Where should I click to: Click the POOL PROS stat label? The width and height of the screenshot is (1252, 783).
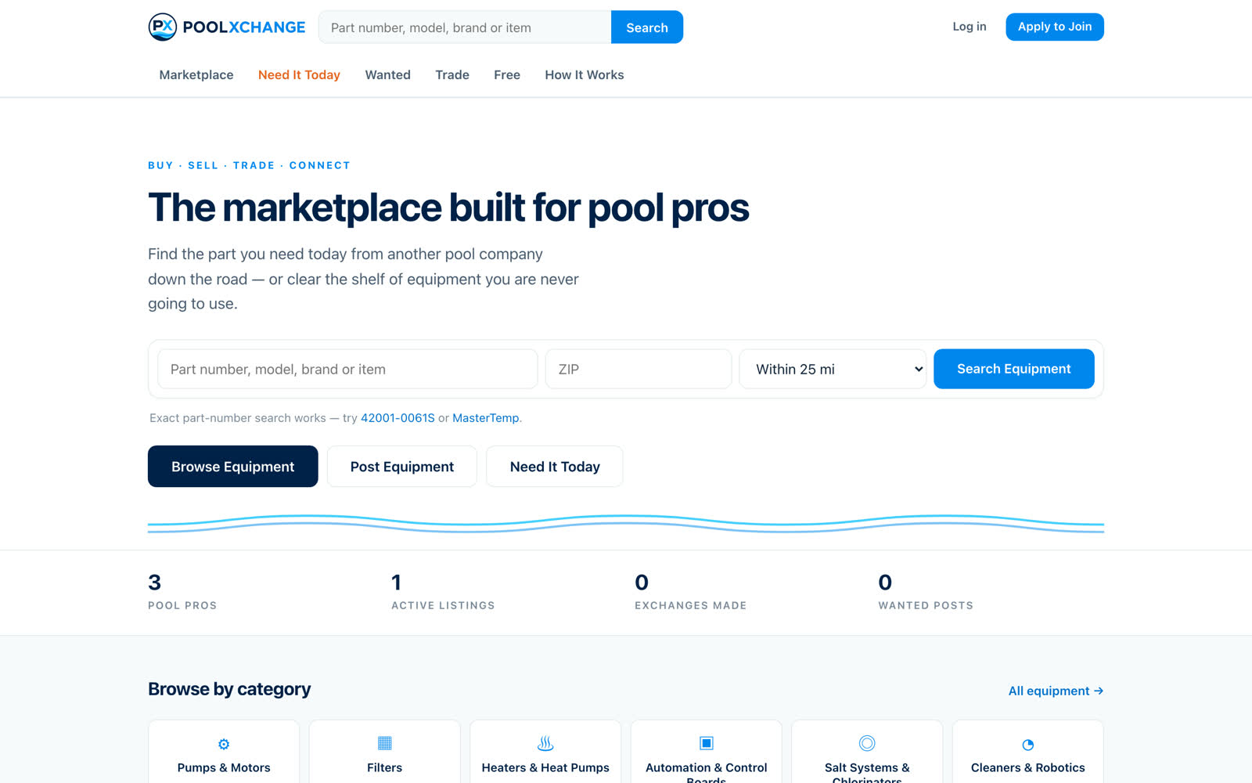pos(182,605)
